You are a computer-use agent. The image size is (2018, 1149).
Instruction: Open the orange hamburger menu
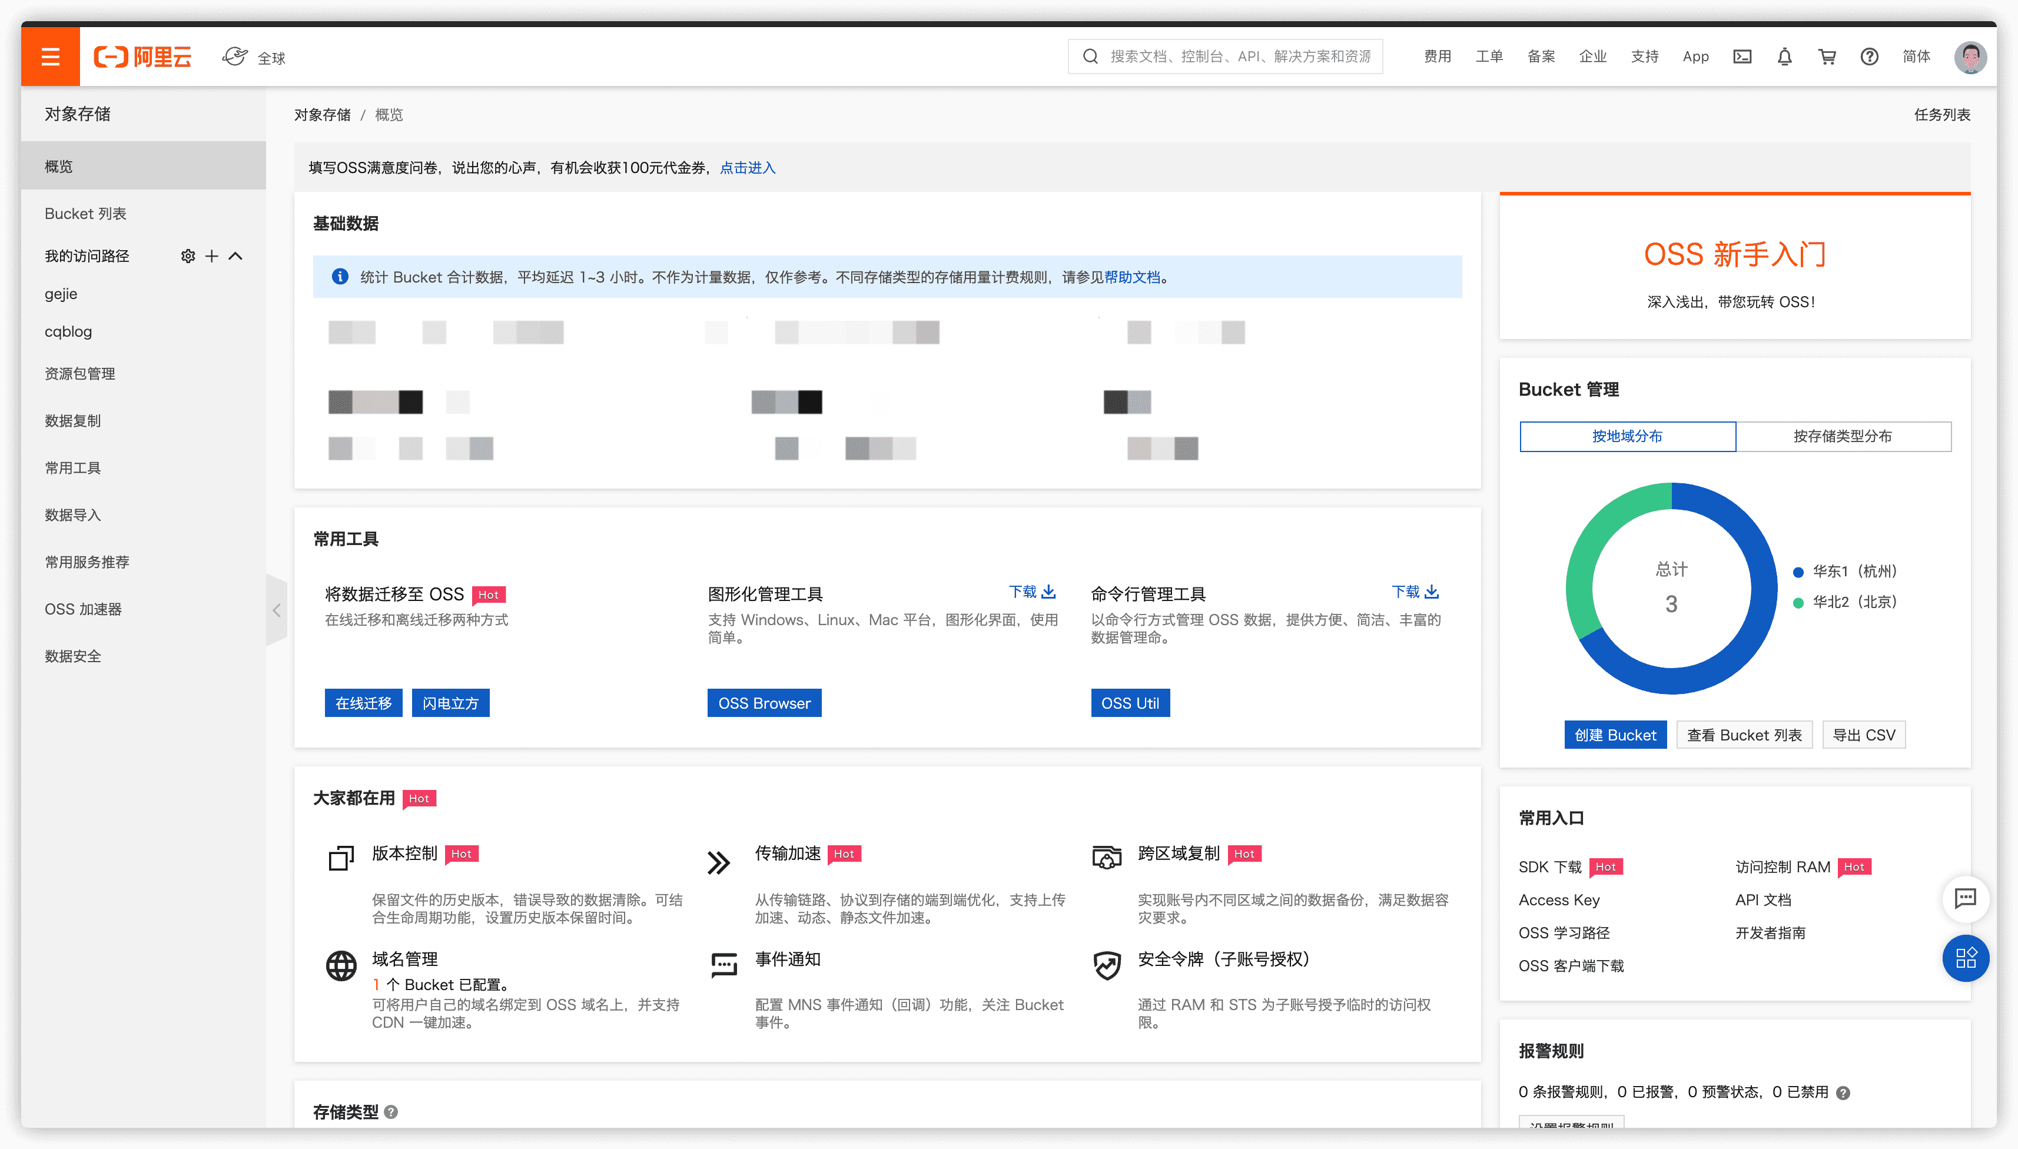(51, 56)
